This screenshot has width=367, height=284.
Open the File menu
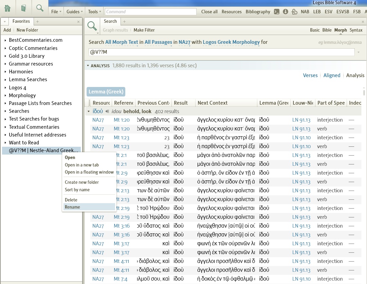(56, 12)
